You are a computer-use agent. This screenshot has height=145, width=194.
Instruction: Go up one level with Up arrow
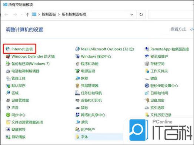[27, 14]
